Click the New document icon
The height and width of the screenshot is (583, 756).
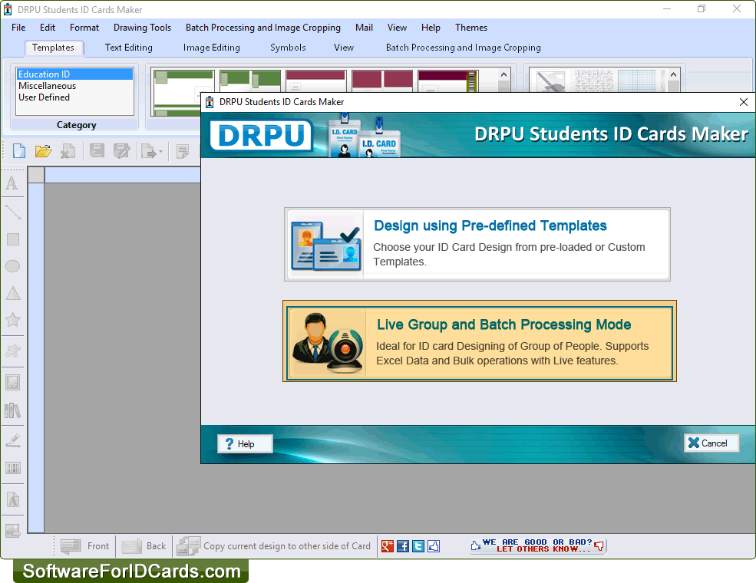click(19, 151)
